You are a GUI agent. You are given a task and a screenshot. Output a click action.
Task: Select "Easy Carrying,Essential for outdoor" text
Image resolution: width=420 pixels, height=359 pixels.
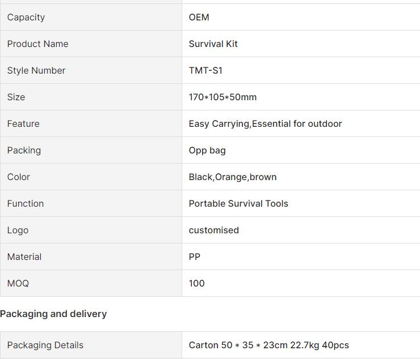[x=265, y=123]
